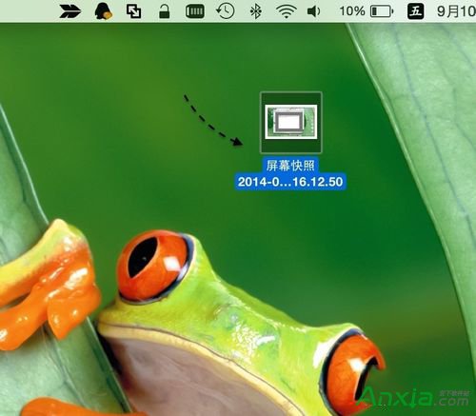Click the 屏幕快照 file name label
This screenshot has height=416, width=476.
coord(290,166)
